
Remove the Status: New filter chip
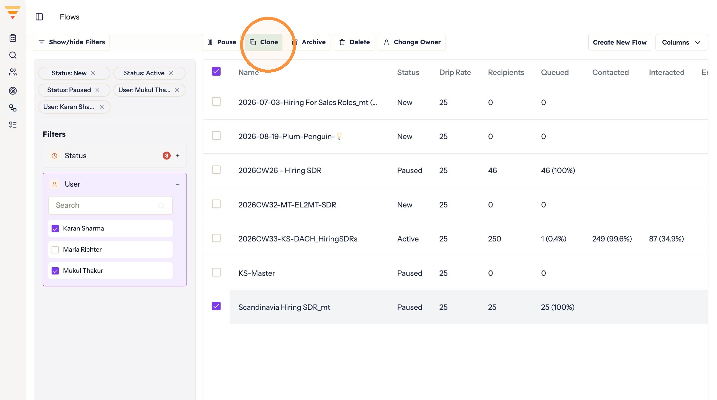(93, 73)
